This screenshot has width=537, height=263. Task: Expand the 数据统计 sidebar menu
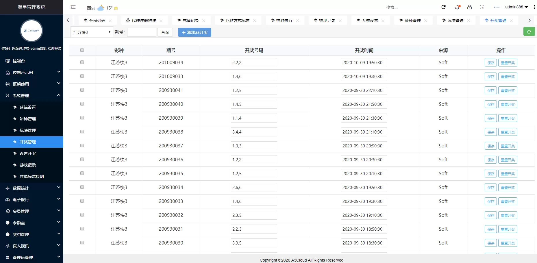pos(32,188)
